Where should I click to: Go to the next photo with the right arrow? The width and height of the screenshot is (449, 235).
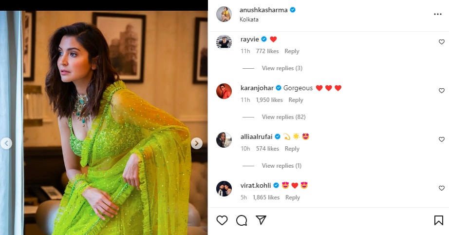(x=197, y=143)
